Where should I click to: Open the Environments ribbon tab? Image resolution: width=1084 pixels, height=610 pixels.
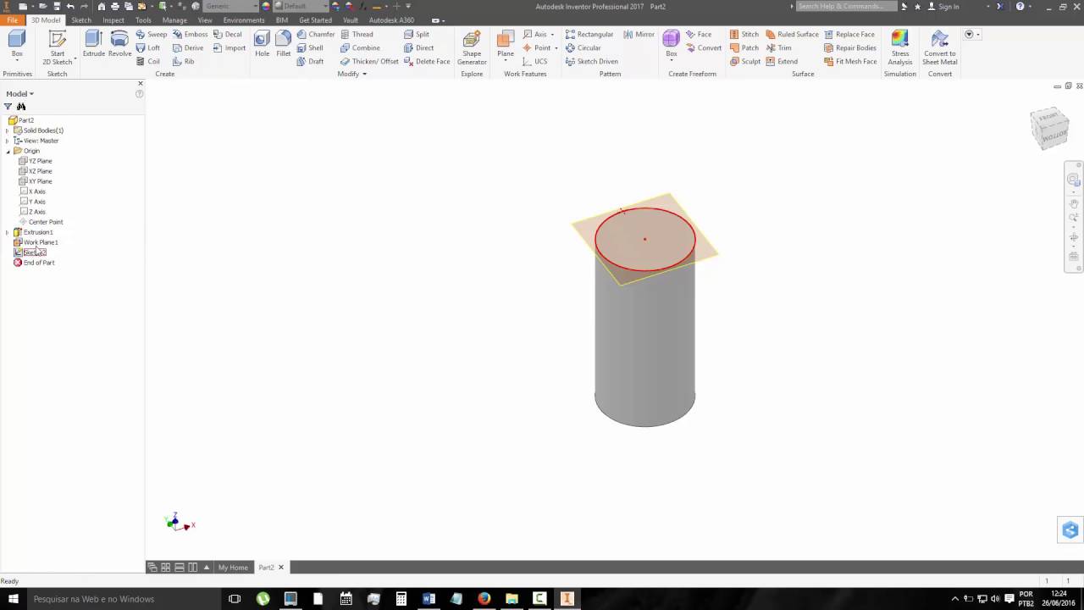pyautogui.click(x=244, y=19)
